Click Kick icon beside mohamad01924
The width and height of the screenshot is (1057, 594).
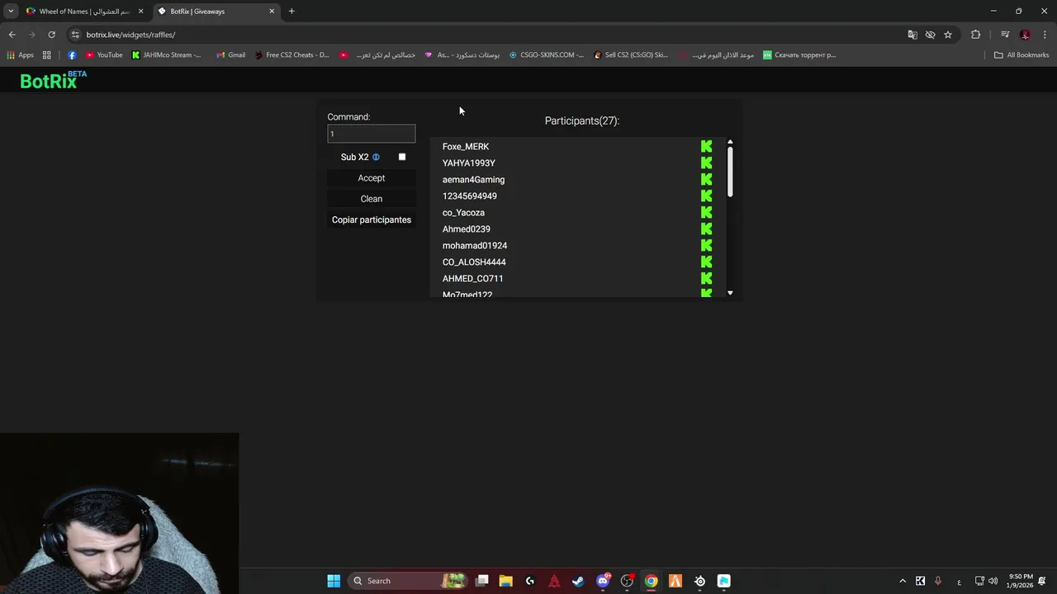[706, 246]
